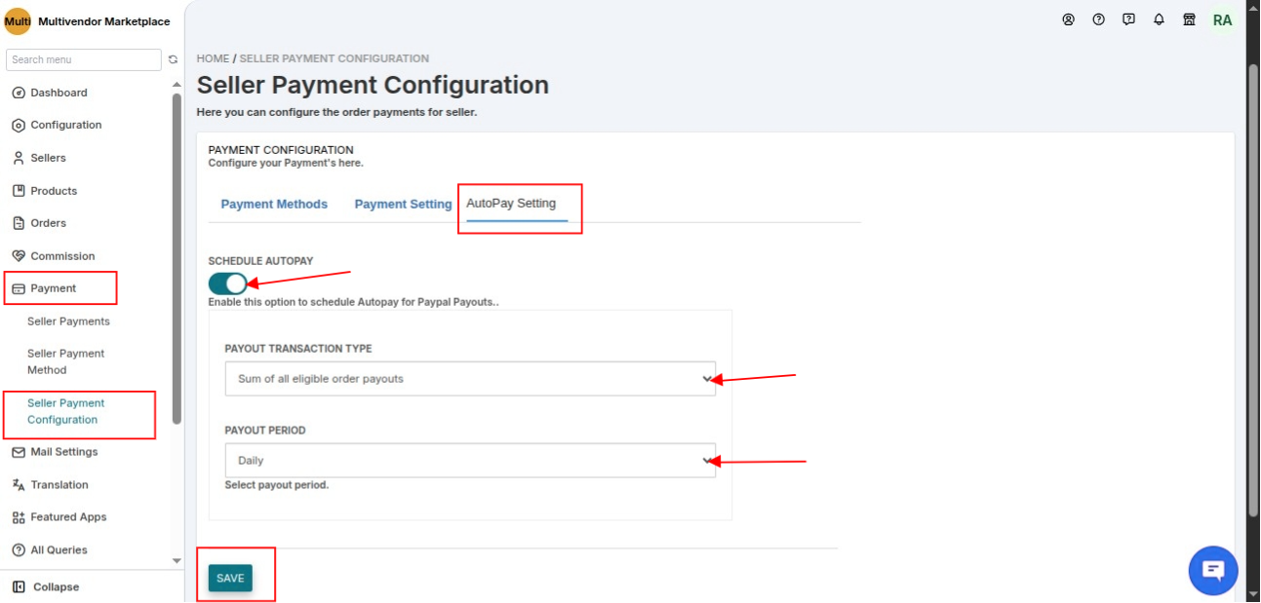Click the help question mark icon
This screenshot has height=603, width=1261.
tap(1099, 19)
